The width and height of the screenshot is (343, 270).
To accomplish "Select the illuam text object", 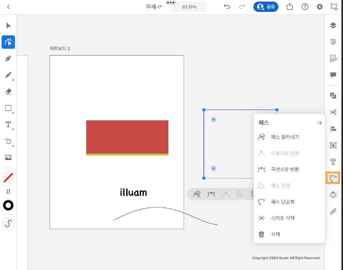I will point(133,193).
